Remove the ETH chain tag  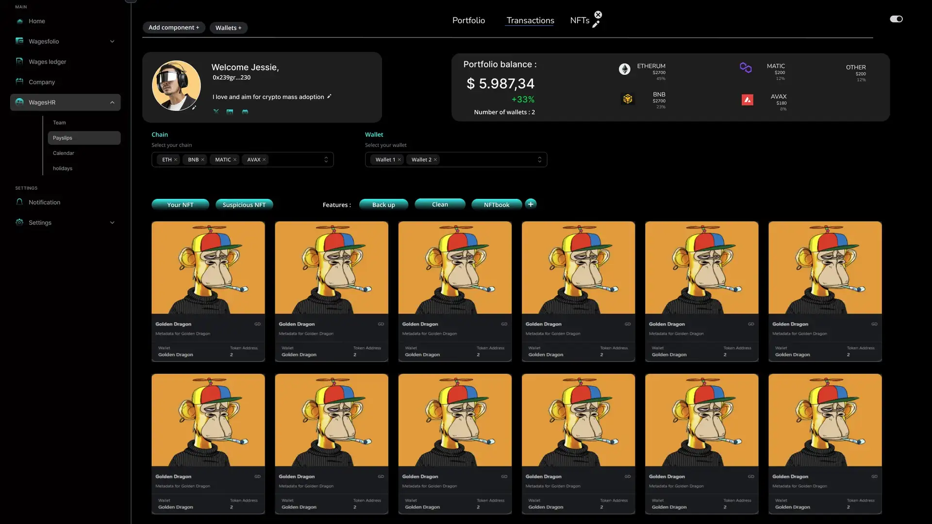pos(176,160)
